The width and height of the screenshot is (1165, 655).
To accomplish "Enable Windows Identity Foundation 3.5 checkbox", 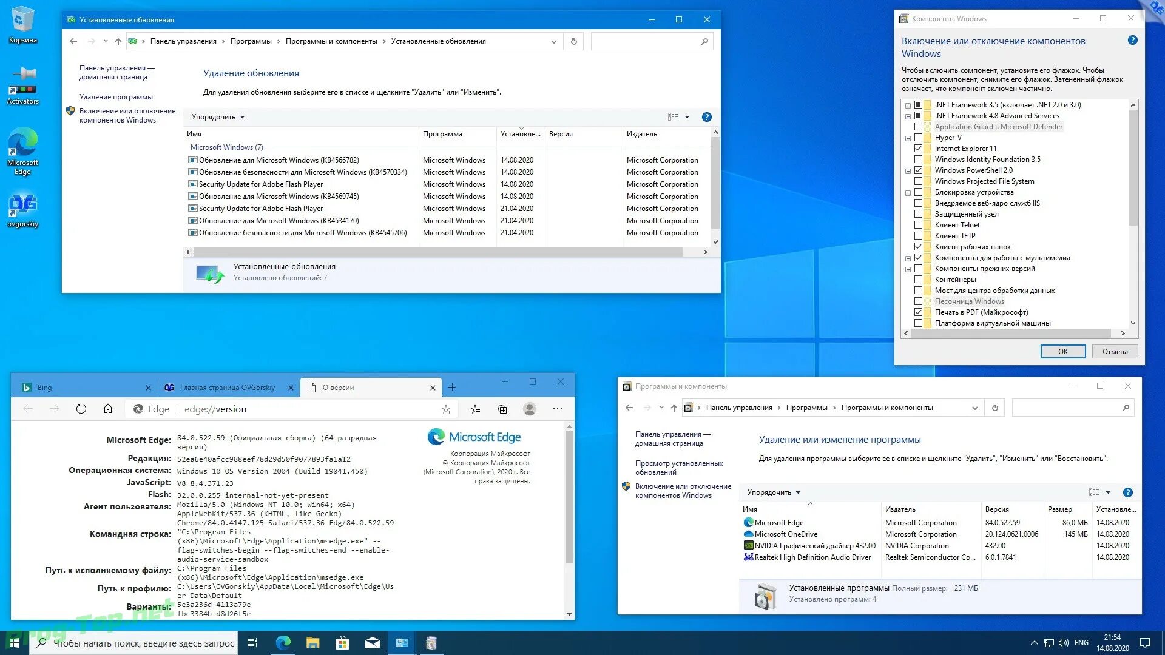I will point(918,160).
